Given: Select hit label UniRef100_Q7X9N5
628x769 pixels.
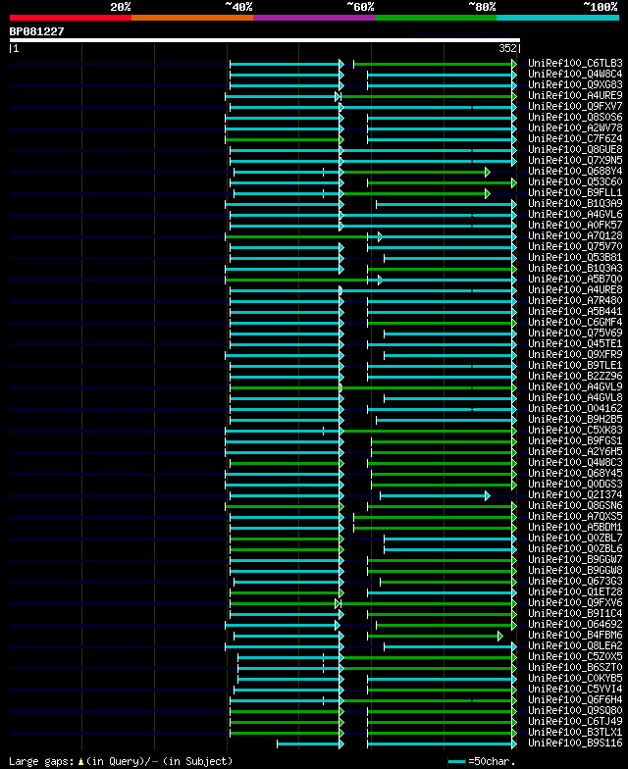Looking at the screenshot, I should point(575,161).
